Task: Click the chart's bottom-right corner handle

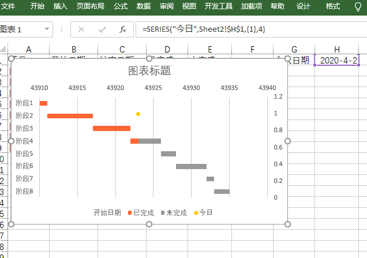Action: tap(287, 225)
